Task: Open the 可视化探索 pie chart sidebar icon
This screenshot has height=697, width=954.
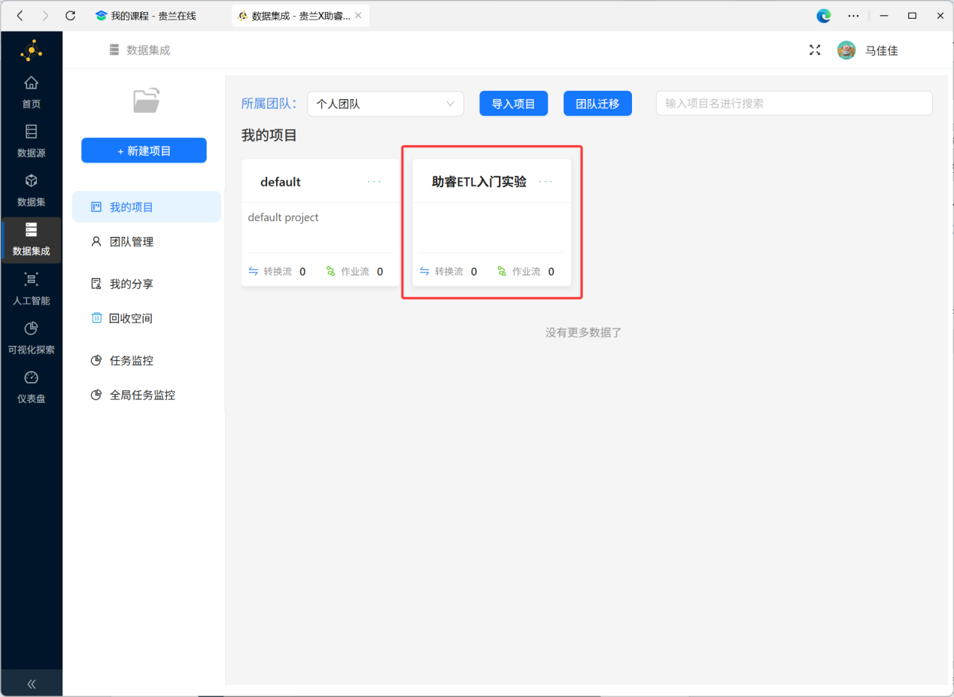Action: 31,328
